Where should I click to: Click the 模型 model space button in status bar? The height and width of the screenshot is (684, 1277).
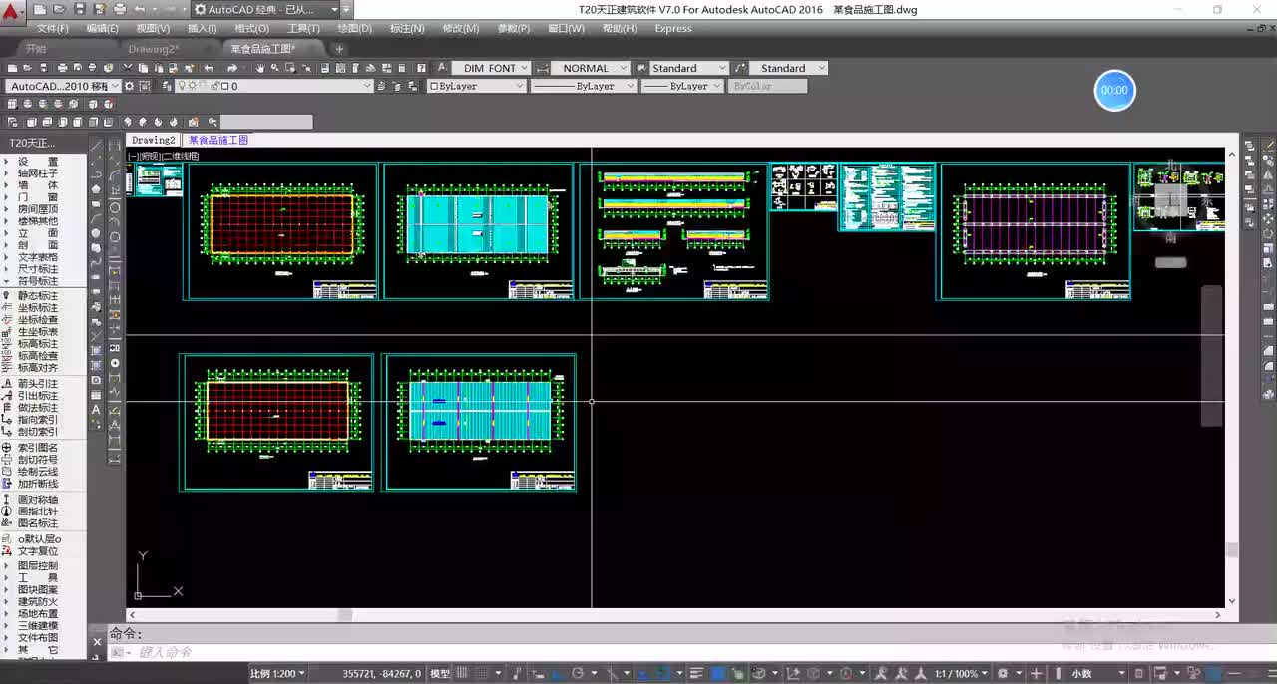click(439, 674)
